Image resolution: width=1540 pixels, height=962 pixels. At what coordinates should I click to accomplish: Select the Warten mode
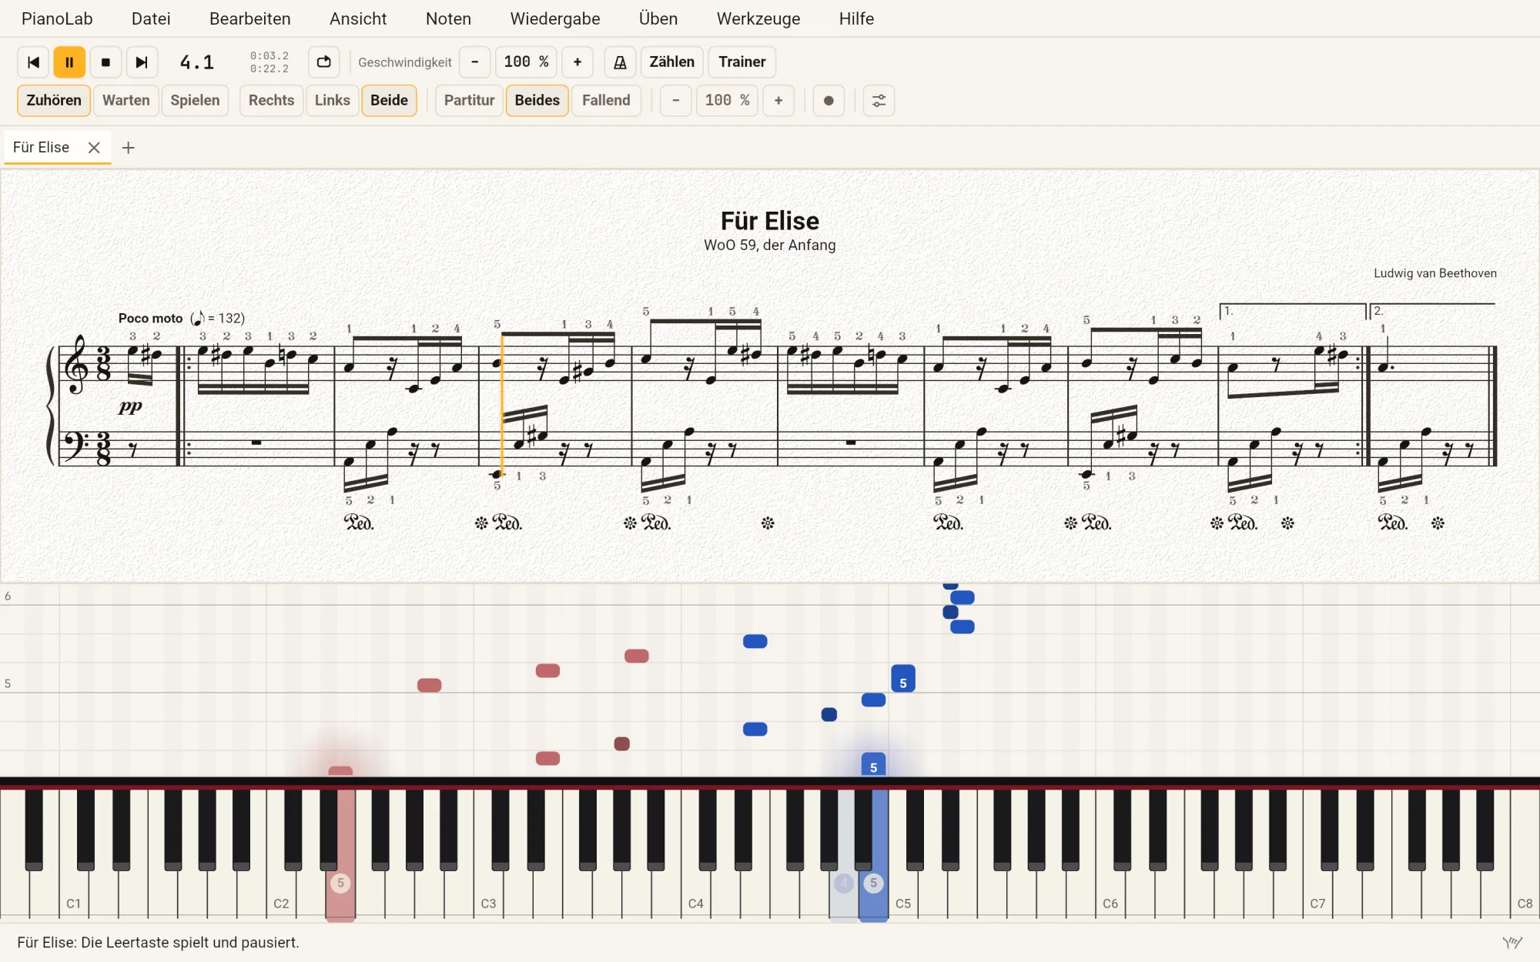click(x=126, y=101)
